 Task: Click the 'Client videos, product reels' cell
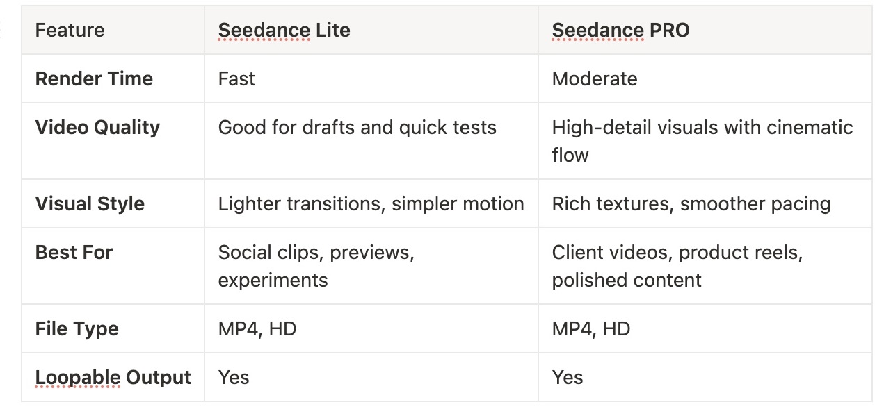tap(705, 267)
